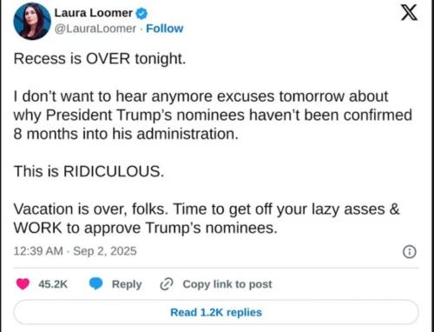The image size is (434, 332).
Task: Click the 'This is RIDICULOUS.' sentence
Action: pyautogui.click(x=89, y=171)
